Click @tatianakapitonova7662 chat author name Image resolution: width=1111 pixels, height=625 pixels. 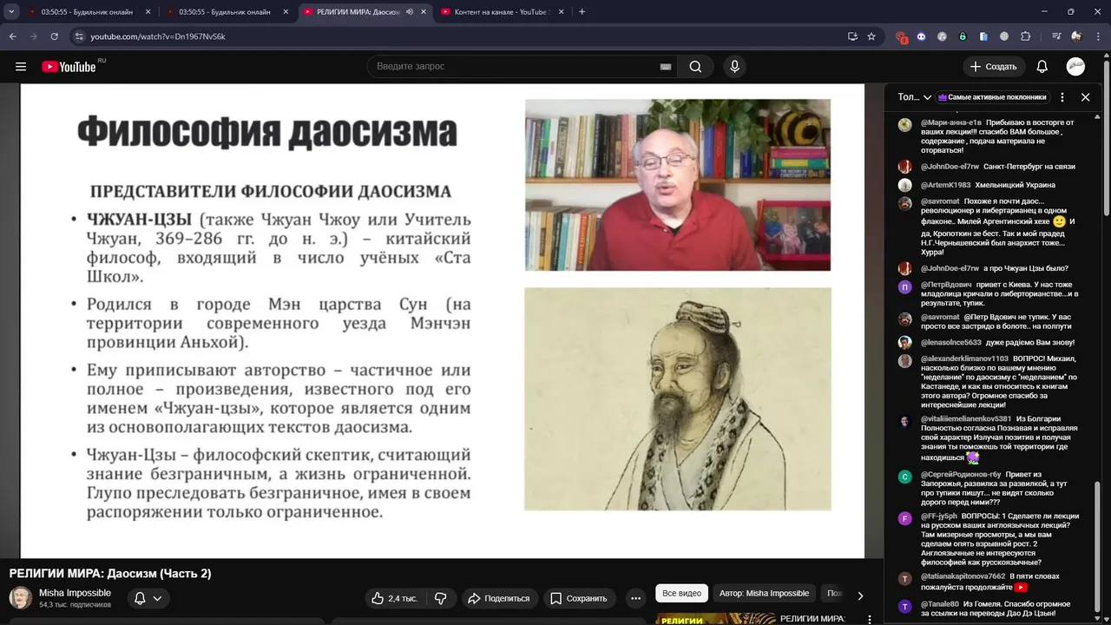[963, 576]
